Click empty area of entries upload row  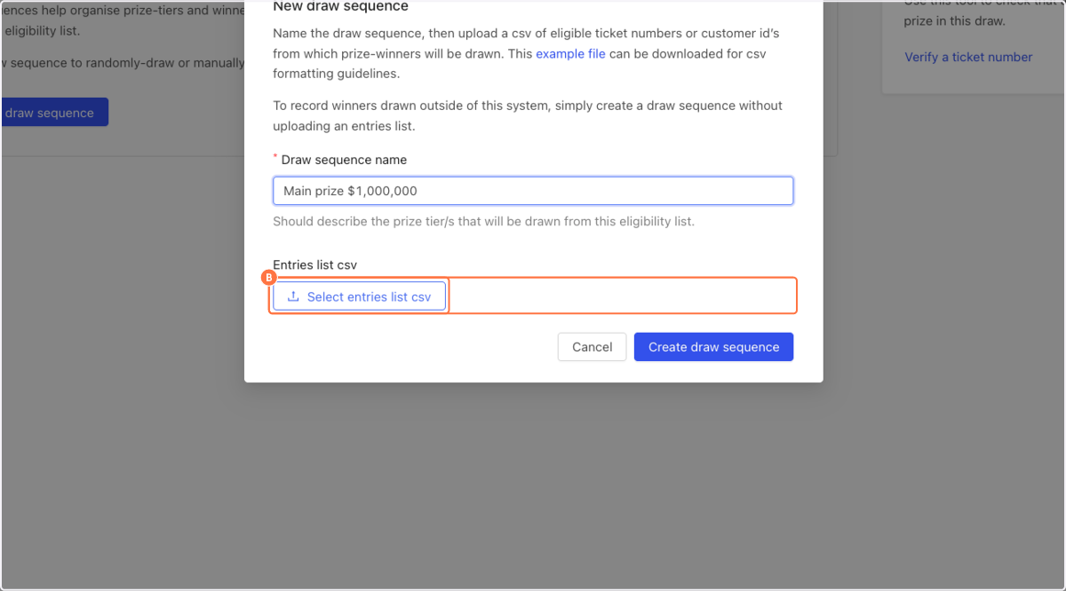tap(620, 296)
